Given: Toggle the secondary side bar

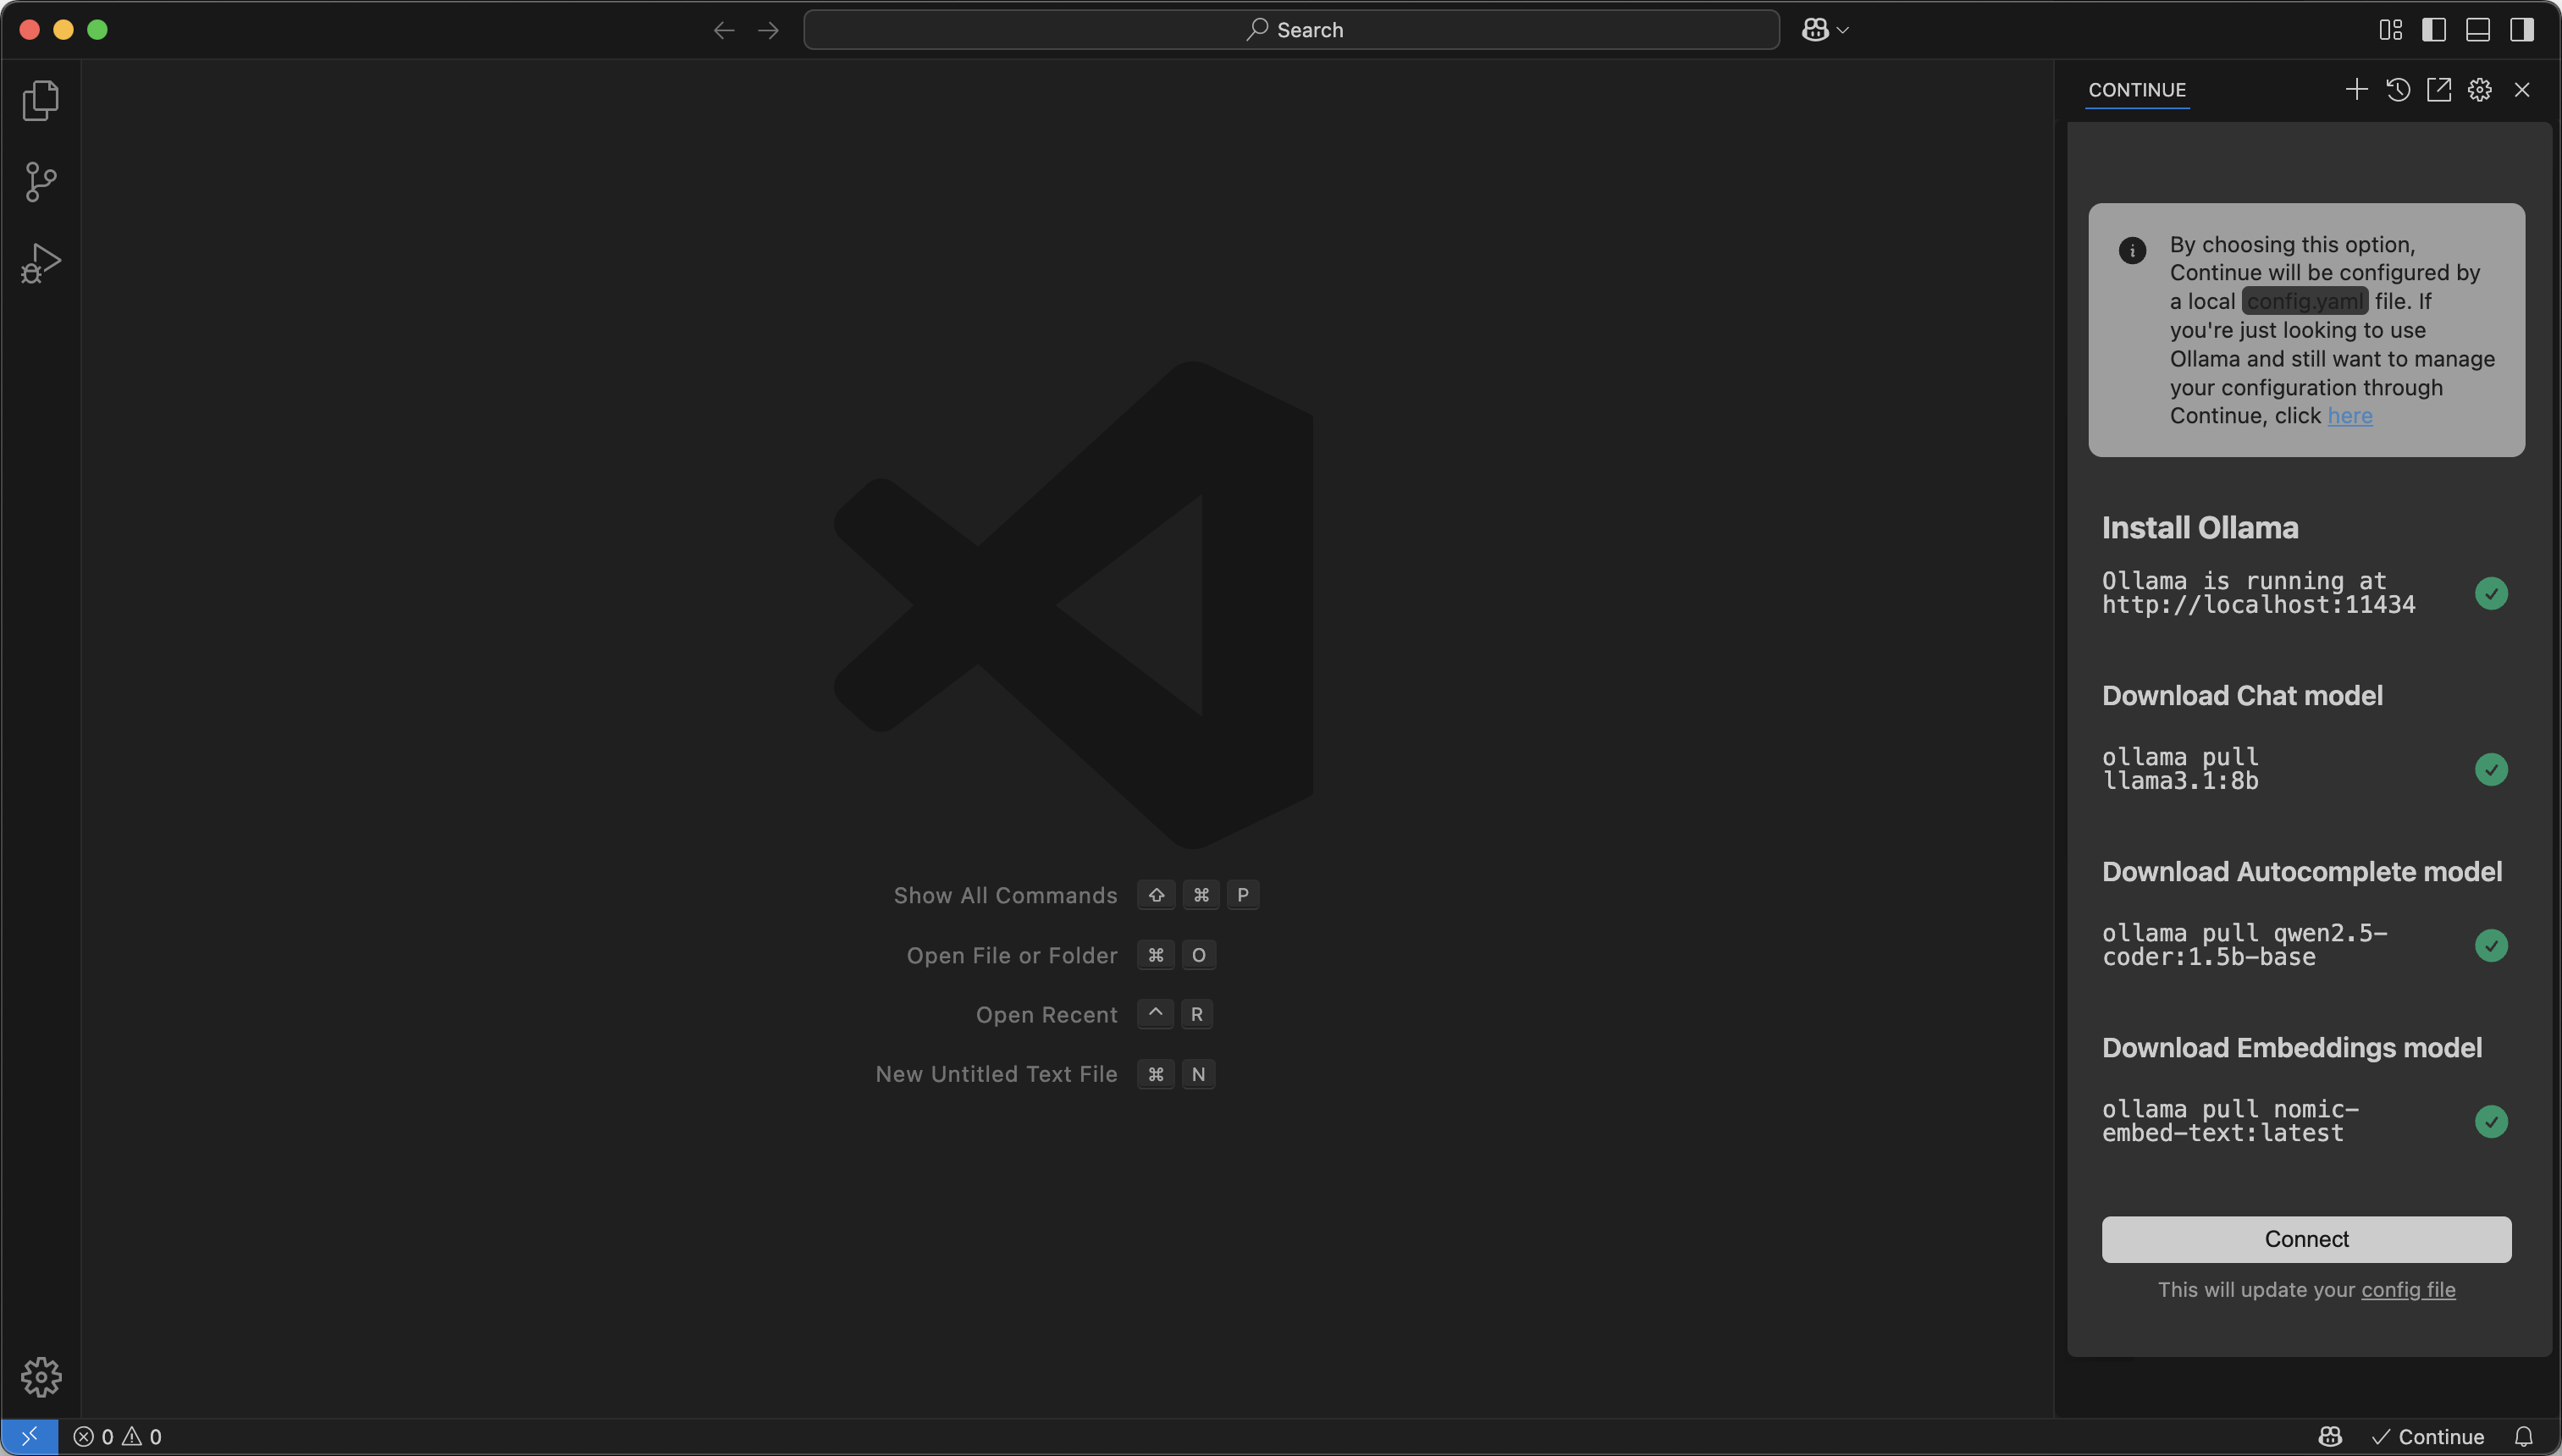Looking at the screenshot, I should (2522, 30).
